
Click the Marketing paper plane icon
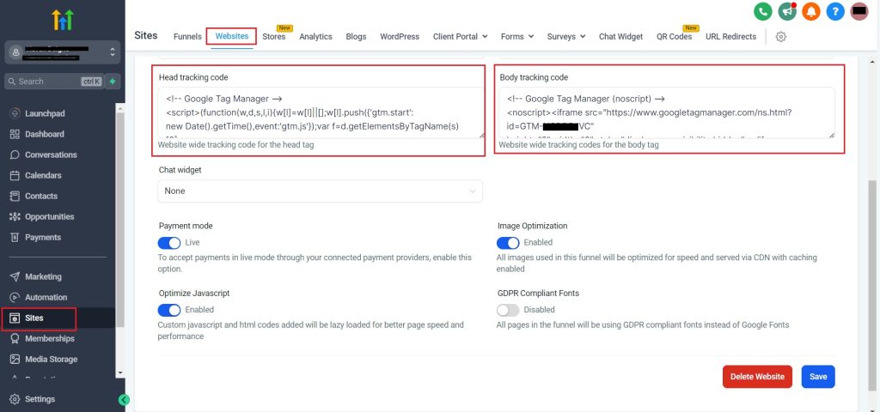coord(15,276)
